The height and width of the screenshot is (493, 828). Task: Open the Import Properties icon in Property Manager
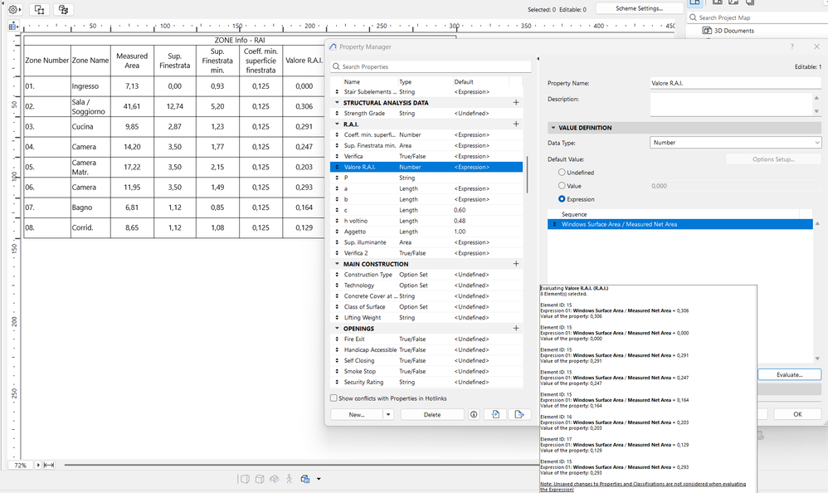pyautogui.click(x=496, y=415)
